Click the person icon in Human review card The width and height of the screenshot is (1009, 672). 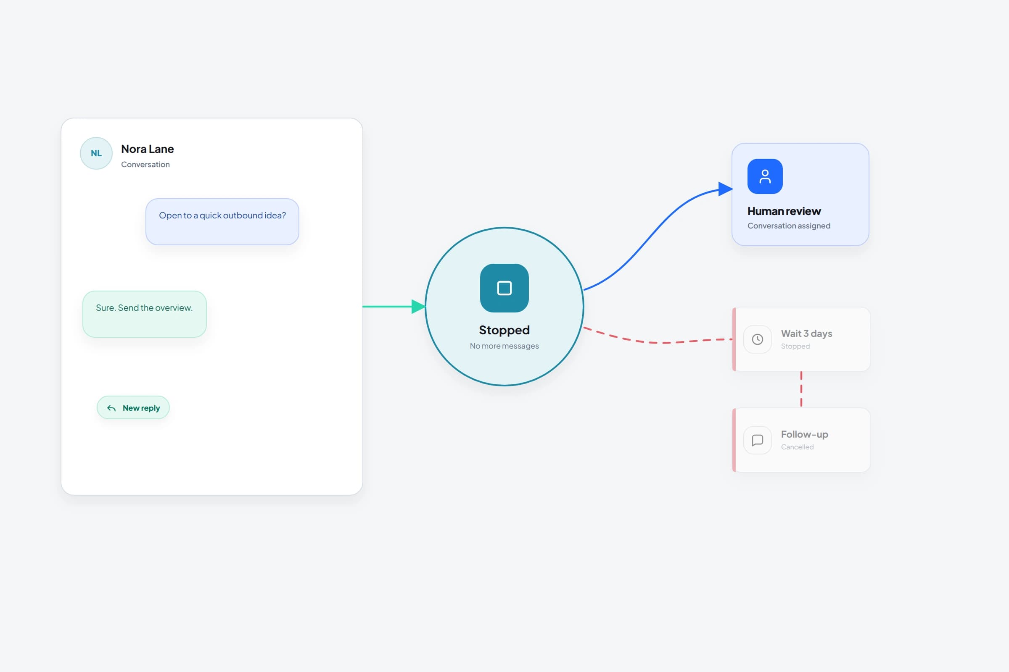(x=765, y=176)
